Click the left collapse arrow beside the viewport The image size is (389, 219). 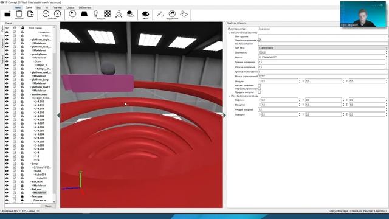(x=58, y=115)
